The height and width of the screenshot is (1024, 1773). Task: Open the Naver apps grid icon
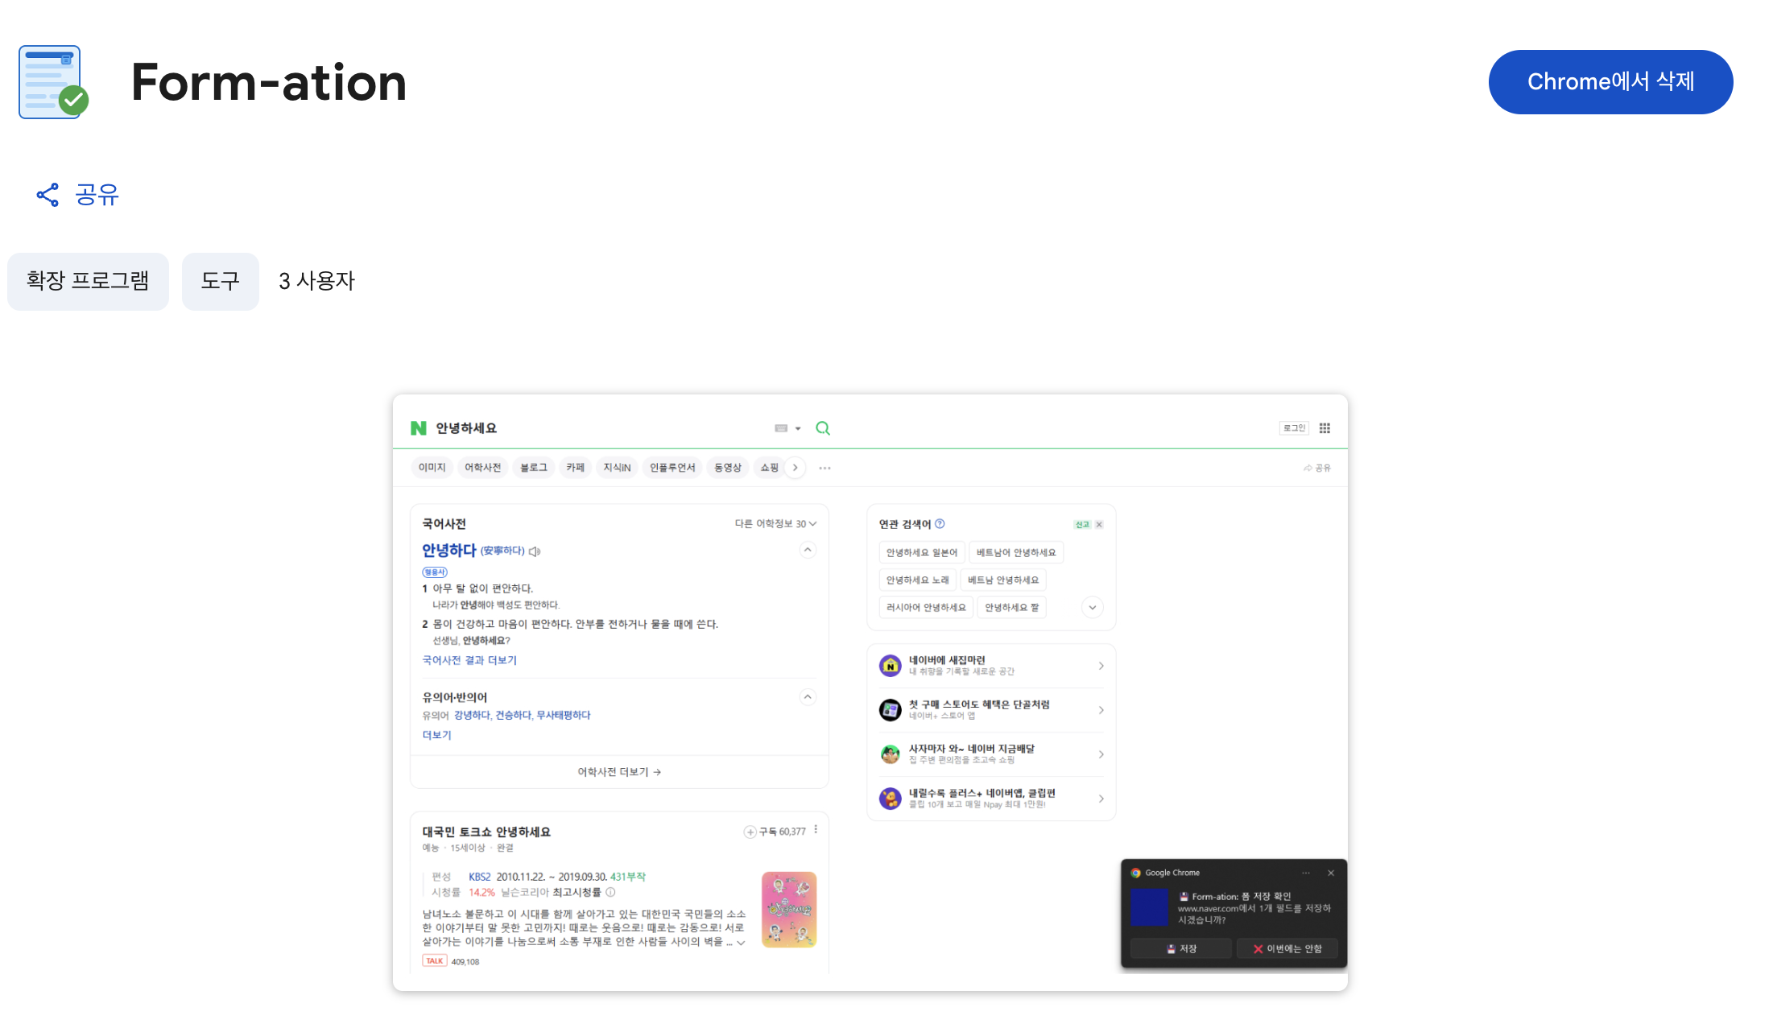pos(1325,428)
